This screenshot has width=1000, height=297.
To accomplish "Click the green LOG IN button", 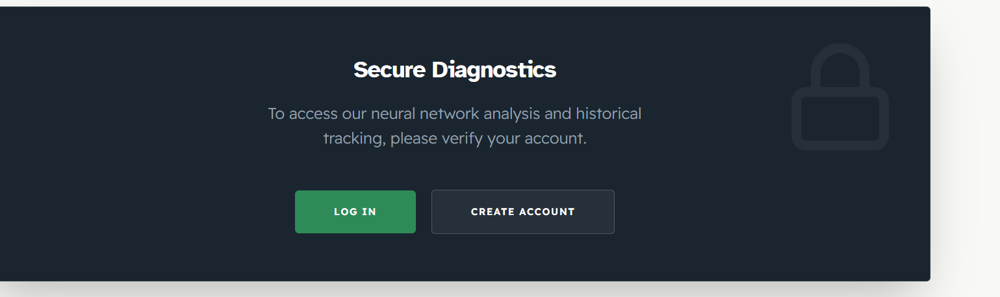I will pyautogui.click(x=355, y=212).
